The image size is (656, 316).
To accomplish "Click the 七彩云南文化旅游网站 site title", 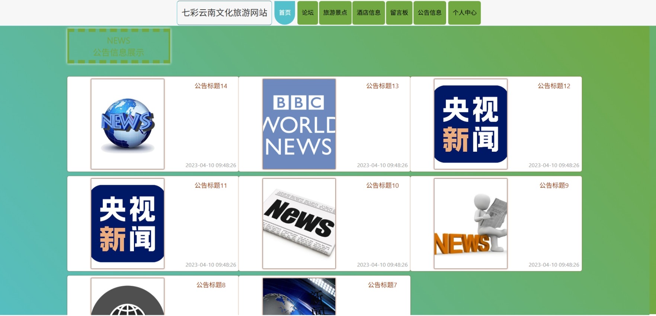I will coord(224,13).
